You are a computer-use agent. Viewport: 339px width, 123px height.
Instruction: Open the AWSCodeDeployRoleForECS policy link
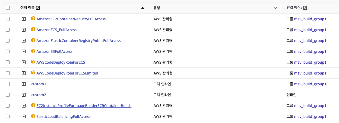click(61, 62)
